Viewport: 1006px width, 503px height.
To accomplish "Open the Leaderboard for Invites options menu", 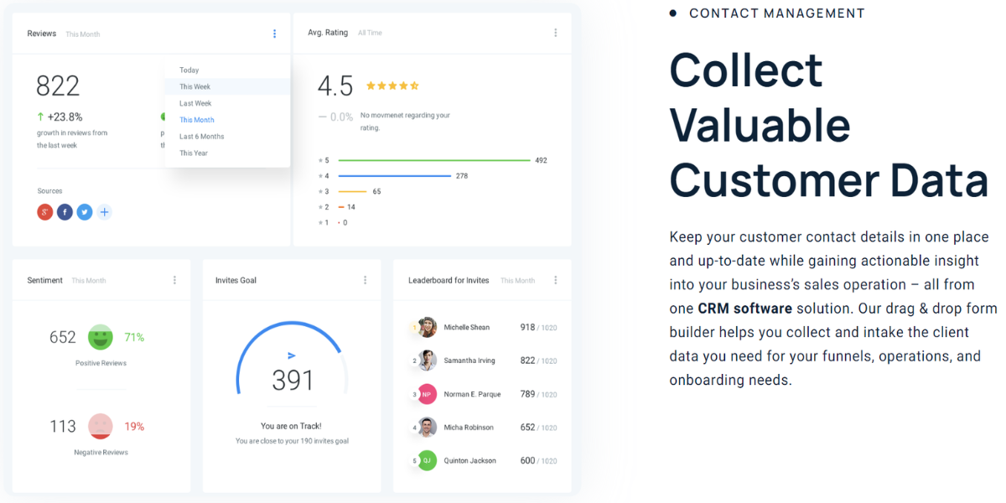I will pos(555,280).
